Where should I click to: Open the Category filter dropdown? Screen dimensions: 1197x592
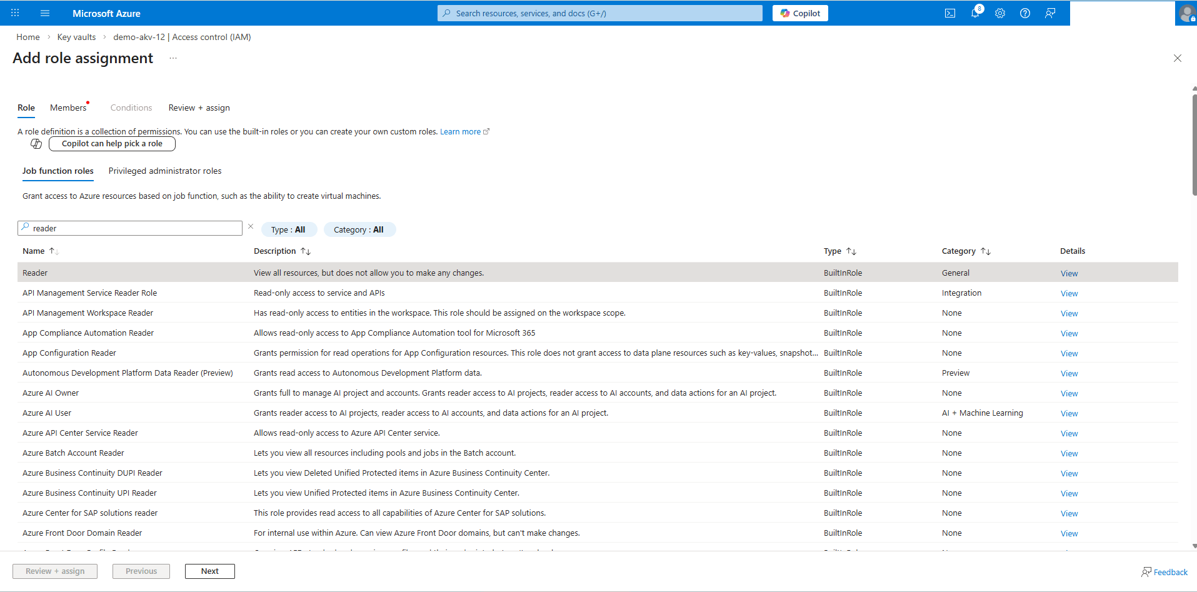pyautogui.click(x=359, y=229)
